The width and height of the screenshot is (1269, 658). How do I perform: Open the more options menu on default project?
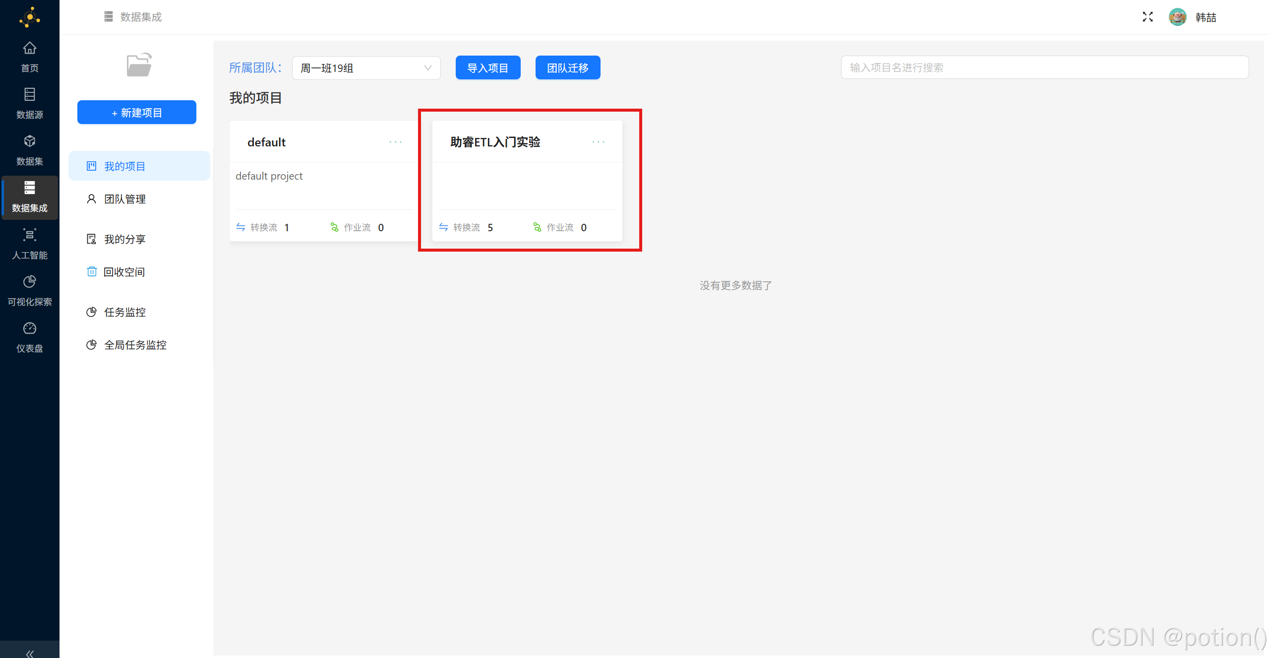395,142
